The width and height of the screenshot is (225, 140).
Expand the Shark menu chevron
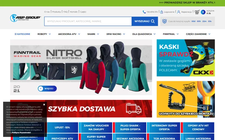(98, 34)
